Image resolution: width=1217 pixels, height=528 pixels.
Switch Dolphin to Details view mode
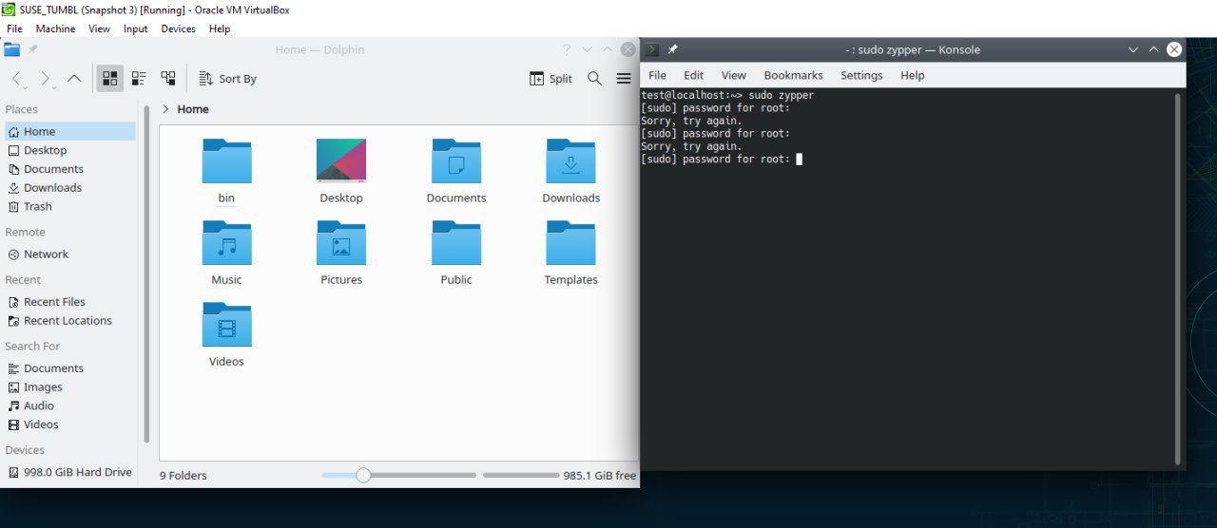tap(168, 79)
